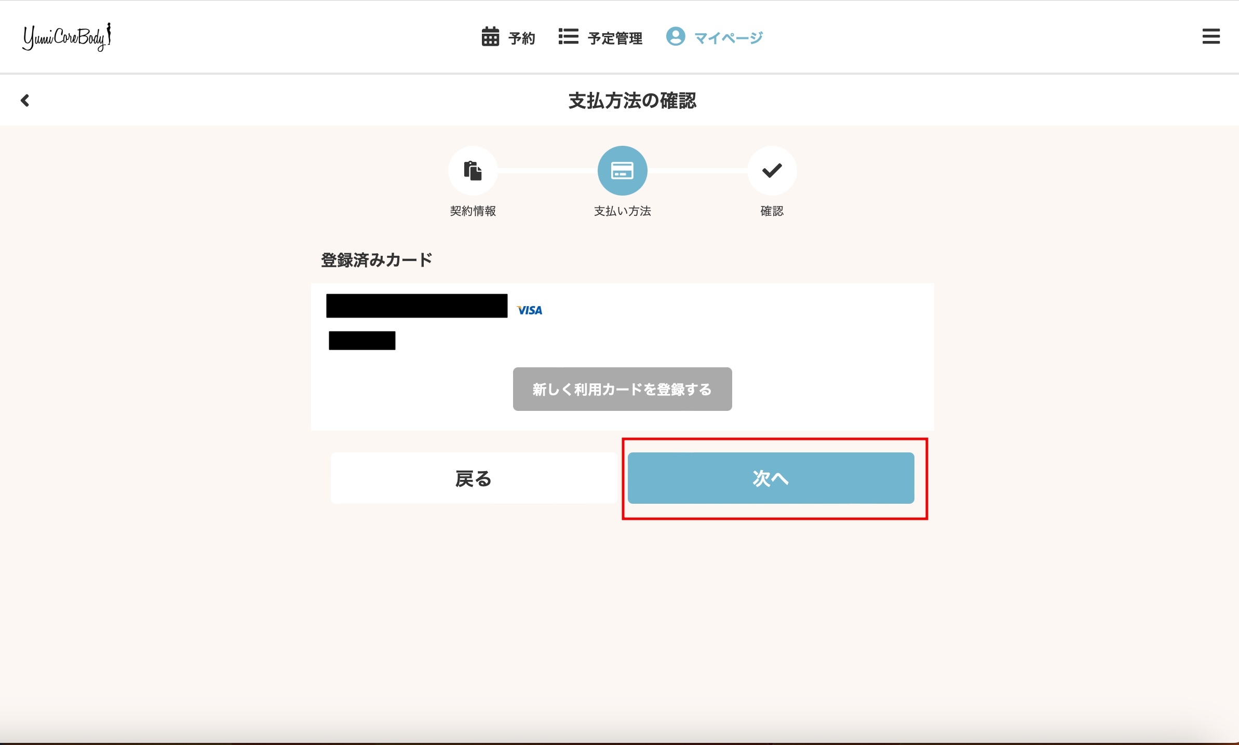The width and height of the screenshot is (1239, 745).
Task: Click the 確認 checkmark step icon
Action: pos(772,171)
